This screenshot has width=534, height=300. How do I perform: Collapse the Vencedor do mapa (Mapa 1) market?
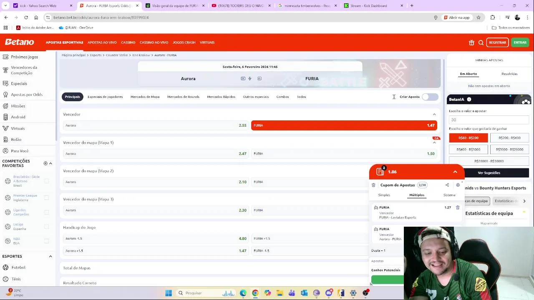(434, 142)
